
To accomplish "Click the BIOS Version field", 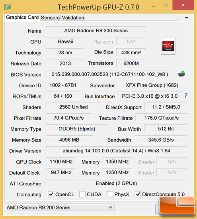I will pos(110,74).
